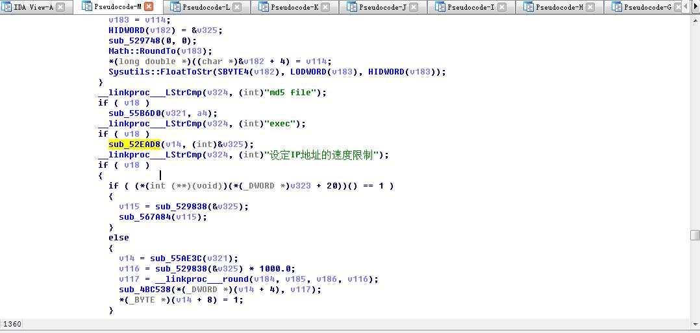Click the vertical scrollbar up arrow

pyautogui.click(x=695, y=19)
